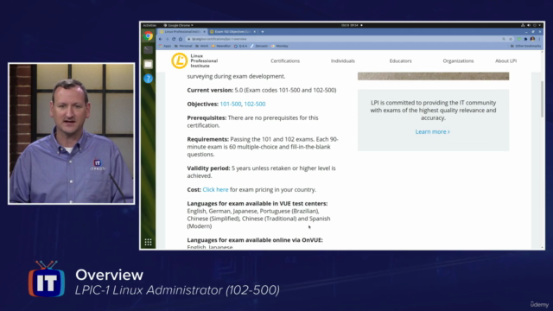Bookmark this page with the star icon
The height and width of the screenshot is (311, 553).
tap(511, 39)
